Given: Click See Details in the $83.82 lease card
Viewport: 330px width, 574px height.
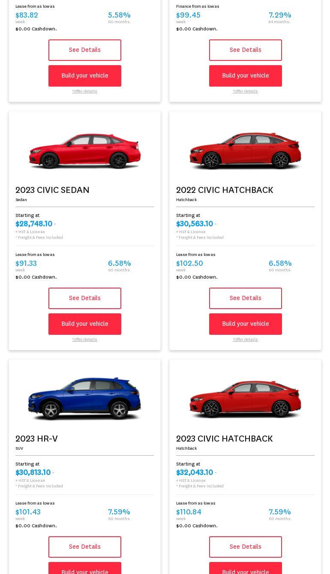Looking at the screenshot, I should [84, 50].
